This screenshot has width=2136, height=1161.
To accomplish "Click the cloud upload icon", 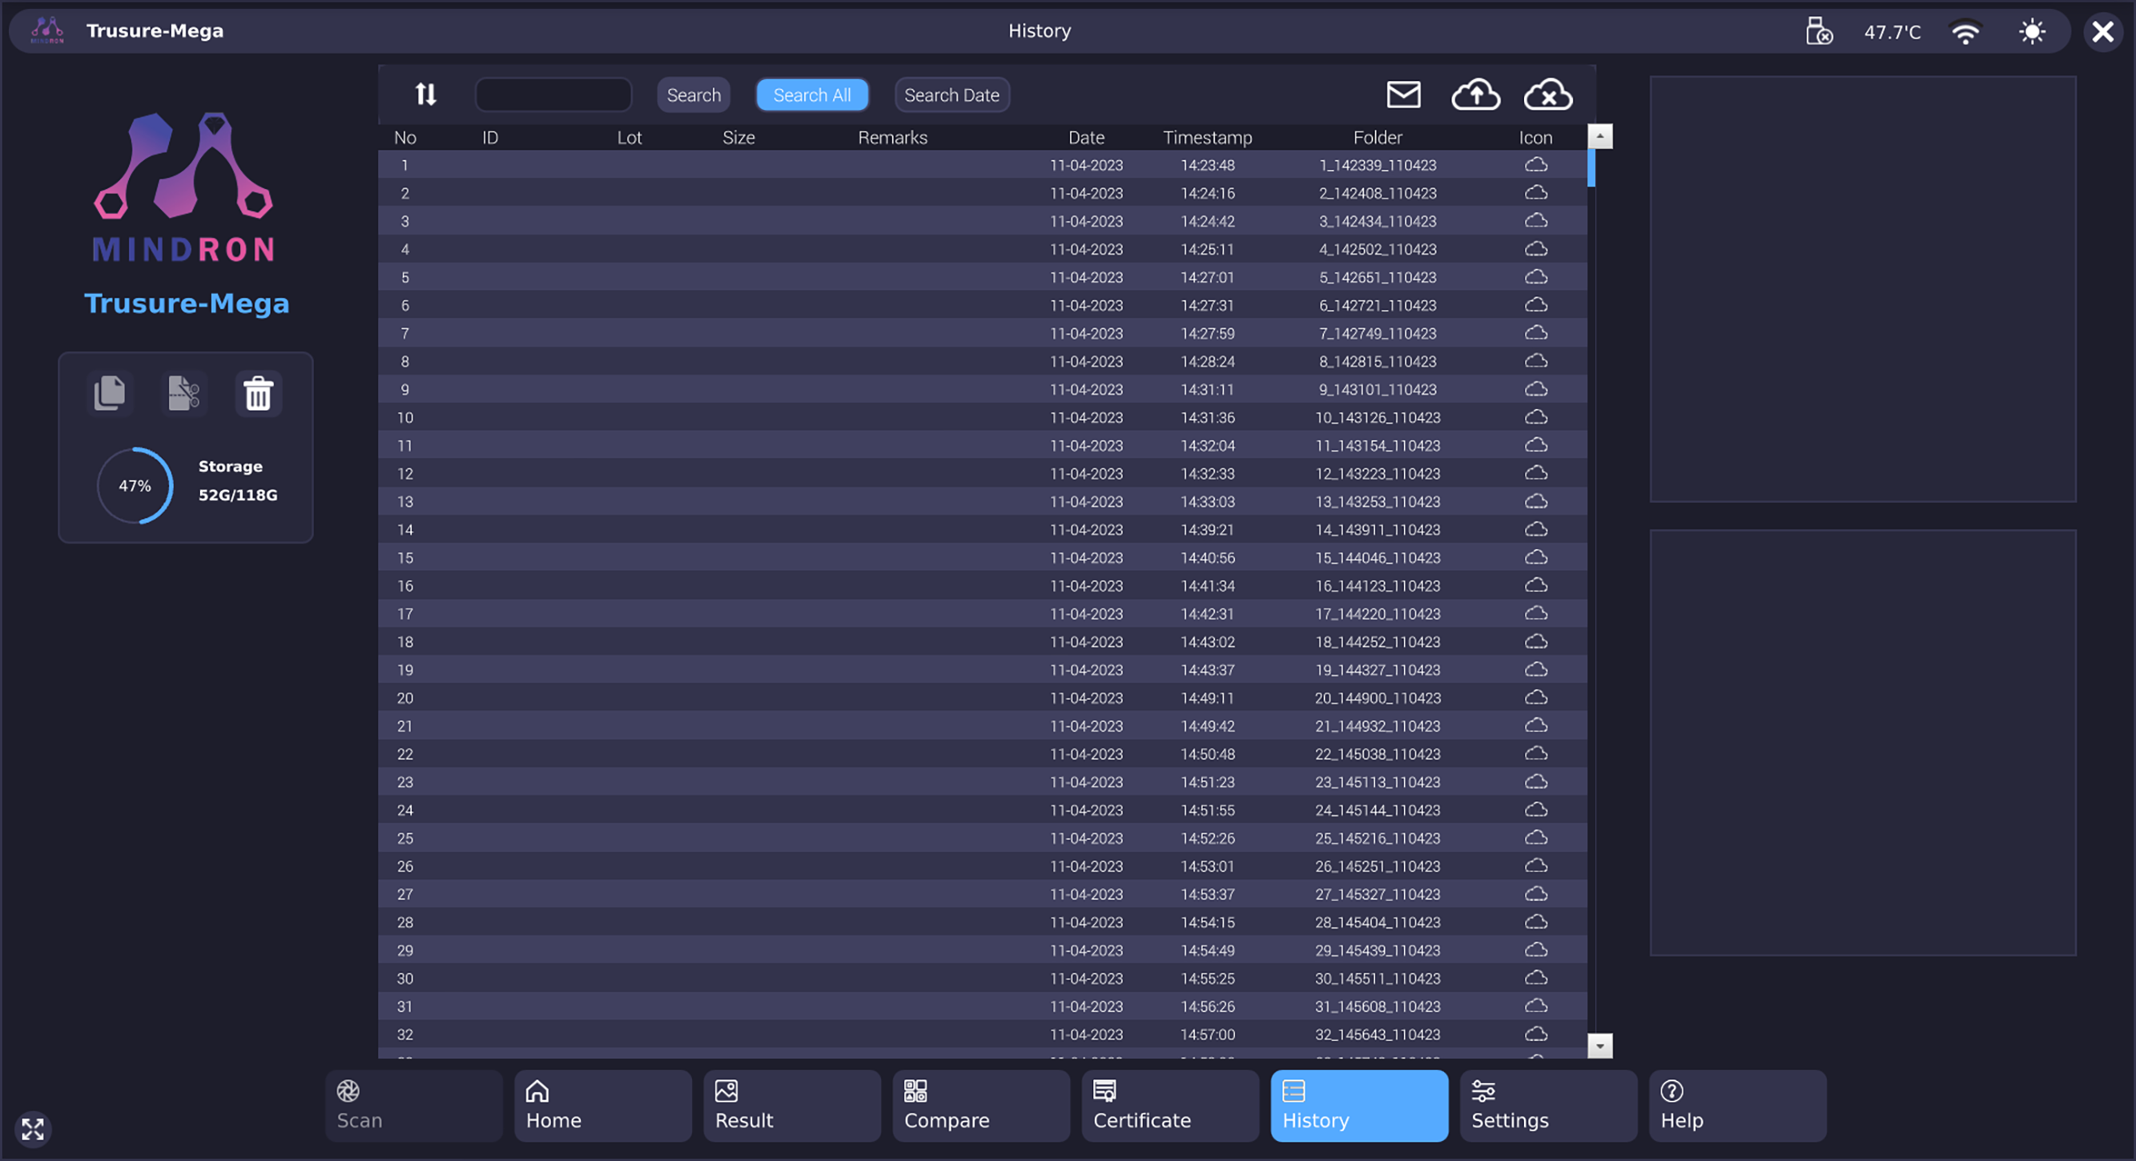I will tap(1475, 94).
